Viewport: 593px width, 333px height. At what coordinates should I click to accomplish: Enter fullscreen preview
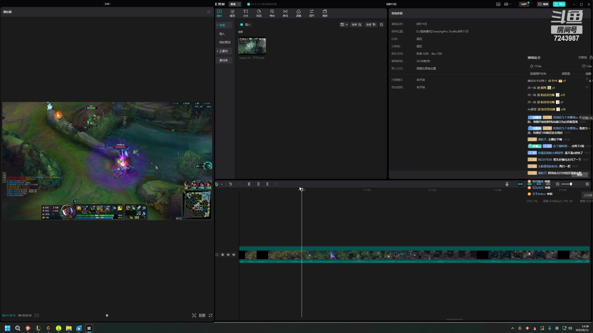211,315
